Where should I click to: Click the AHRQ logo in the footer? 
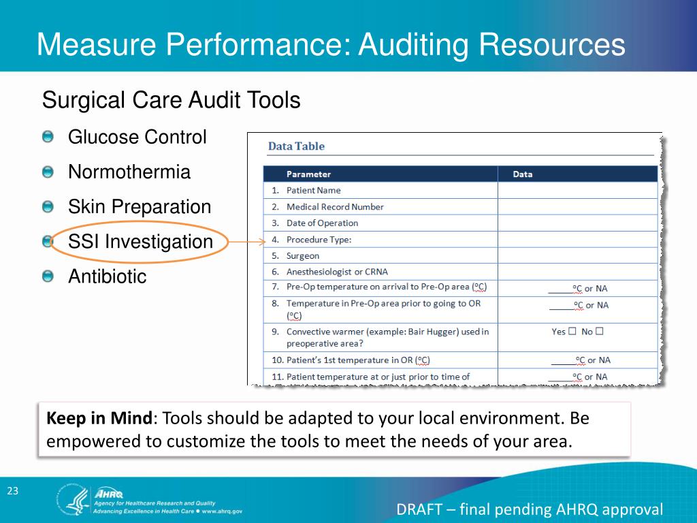[108, 494]
